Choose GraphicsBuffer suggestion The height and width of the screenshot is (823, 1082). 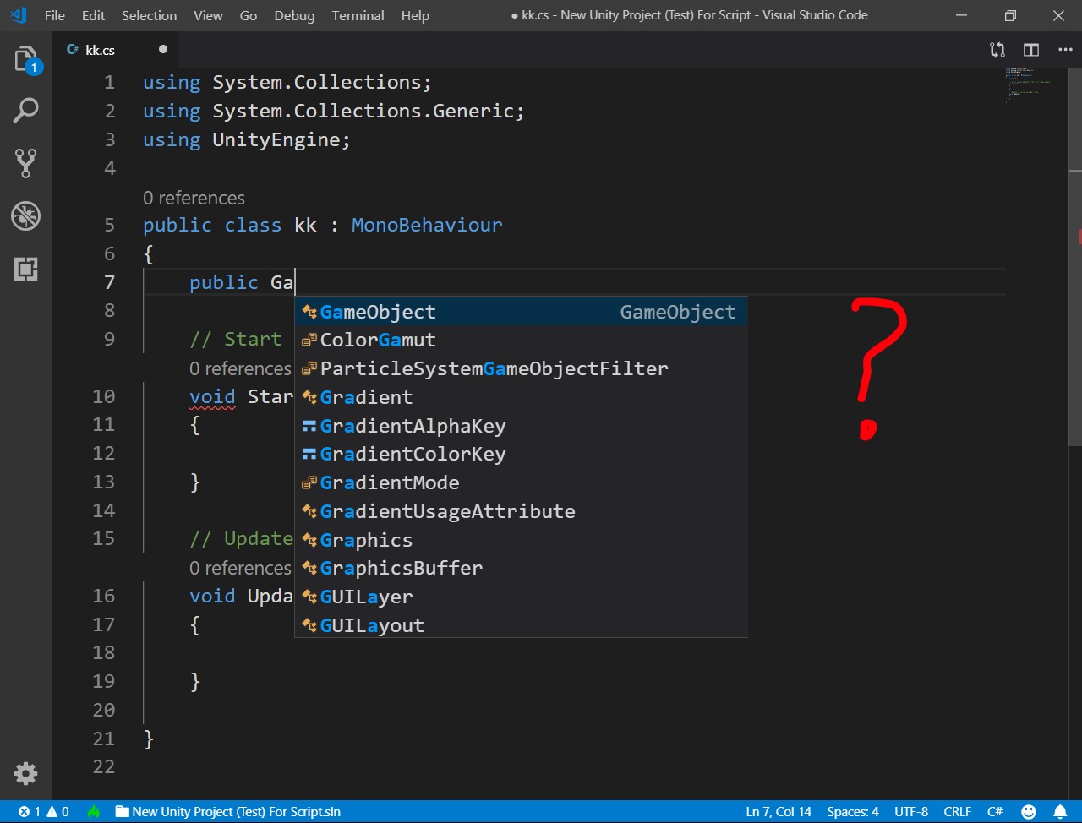[x=521, y=568]
